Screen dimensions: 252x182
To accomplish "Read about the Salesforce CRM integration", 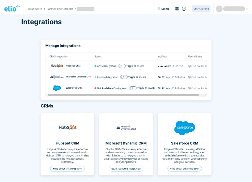I will 184,168.
